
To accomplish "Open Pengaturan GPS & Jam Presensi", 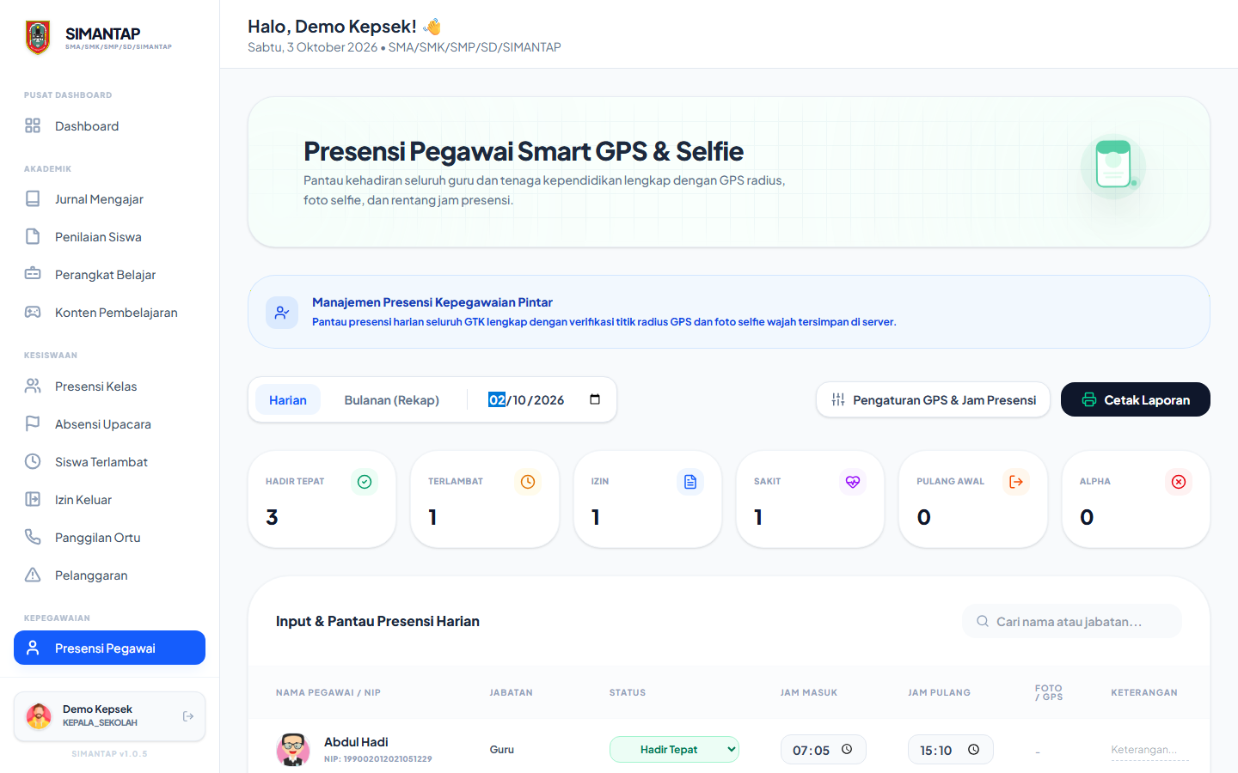I will [x=933, y=400].
